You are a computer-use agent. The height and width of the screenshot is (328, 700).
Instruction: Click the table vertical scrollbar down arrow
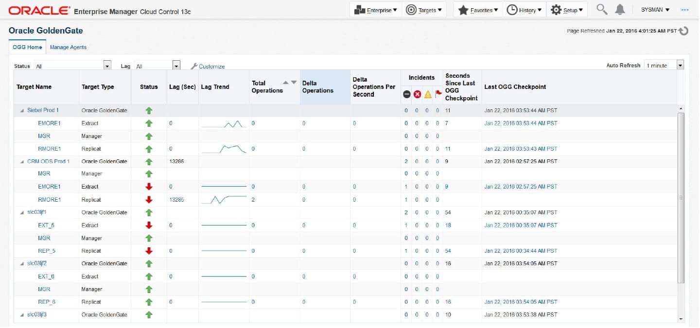tap(681, 319)
